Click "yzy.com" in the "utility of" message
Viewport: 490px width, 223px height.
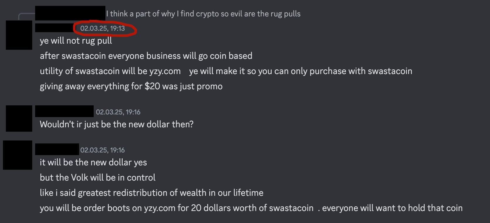click(x=165, y=71)
